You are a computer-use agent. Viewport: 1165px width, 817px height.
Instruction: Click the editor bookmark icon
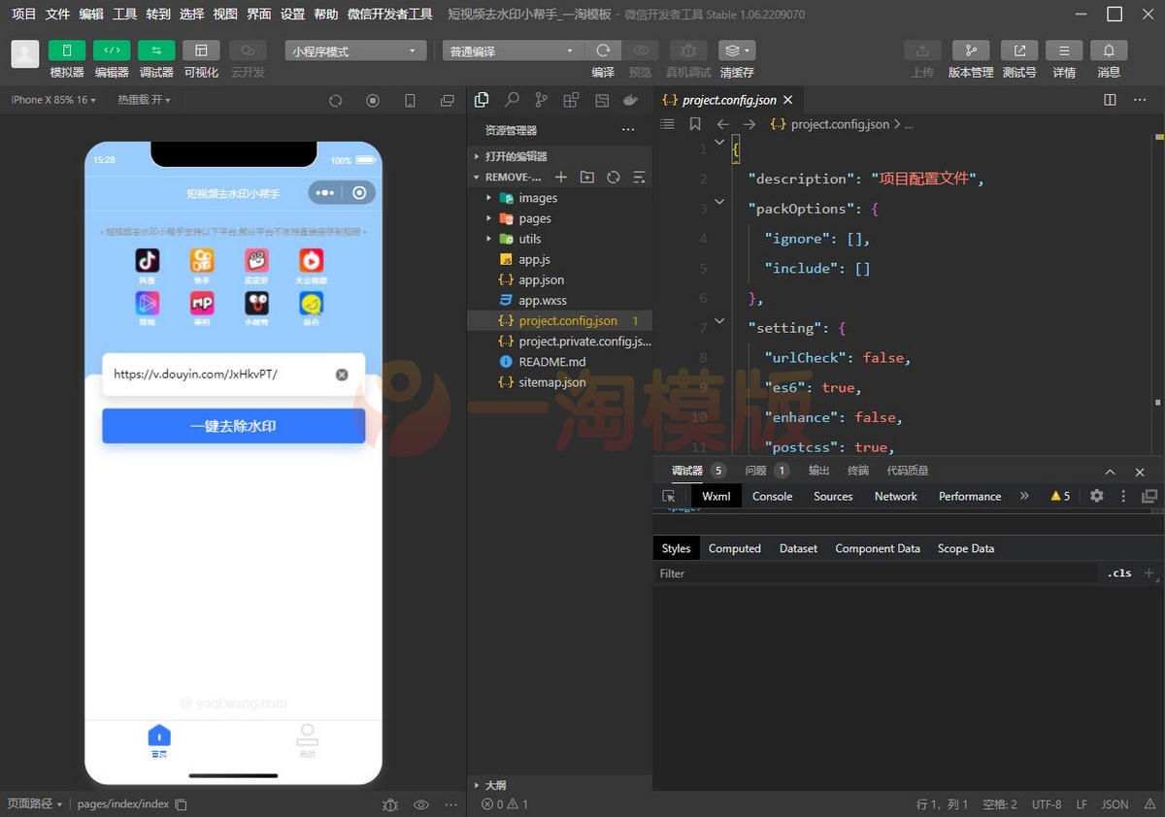click(x=695, y=124)
